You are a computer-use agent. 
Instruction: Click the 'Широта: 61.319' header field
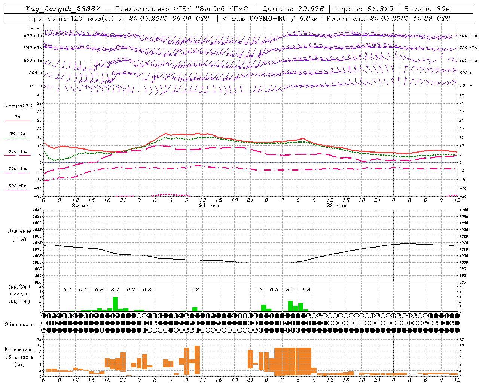coord(364,9)
